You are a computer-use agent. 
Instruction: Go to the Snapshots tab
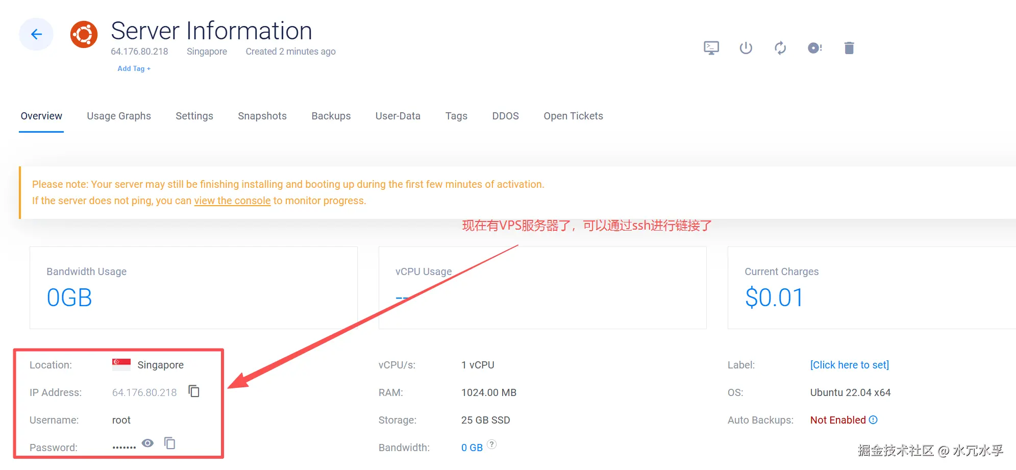[262, 116]
